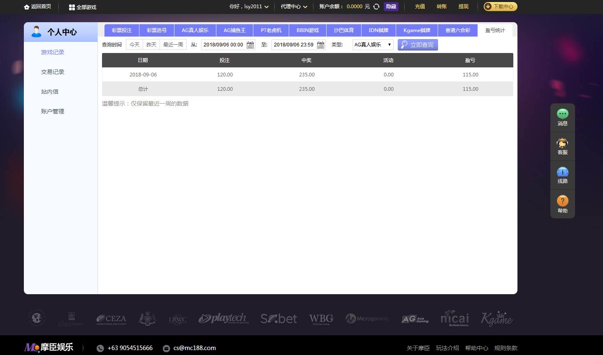
Task: Open 全部游戏 all games menu
Action: 82,7
